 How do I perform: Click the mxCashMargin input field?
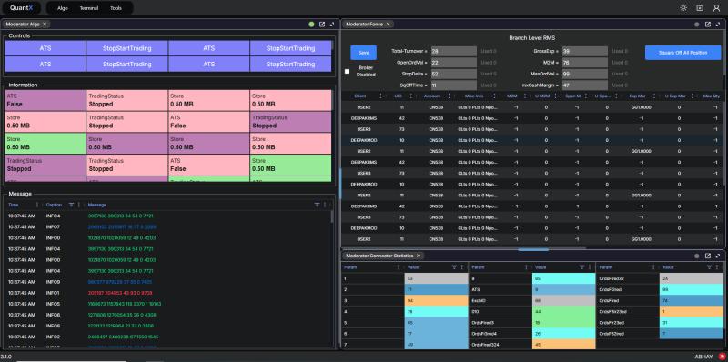(x=584, y=85)
